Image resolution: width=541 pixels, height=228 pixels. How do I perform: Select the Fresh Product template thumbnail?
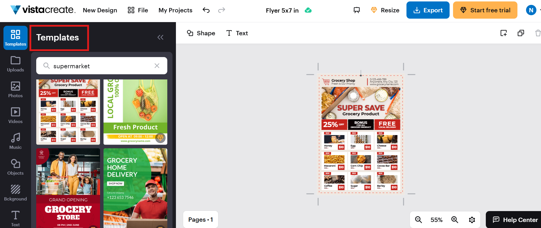[135, 112]
